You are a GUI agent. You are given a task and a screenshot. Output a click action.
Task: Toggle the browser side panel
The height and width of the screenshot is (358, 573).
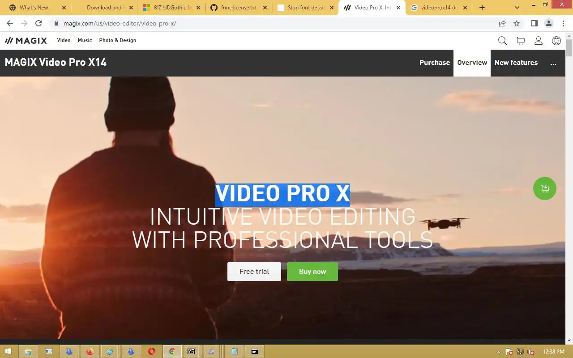[x=534, y=23]
